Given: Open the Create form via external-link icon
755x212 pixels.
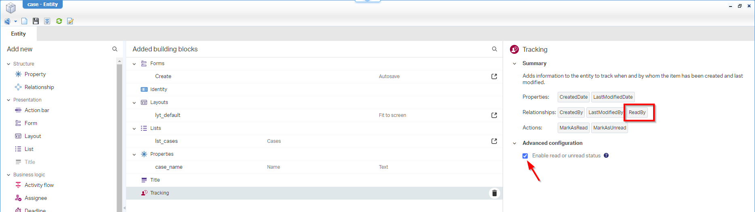Looking at the screenshot, I should click(x=494, y=76).
